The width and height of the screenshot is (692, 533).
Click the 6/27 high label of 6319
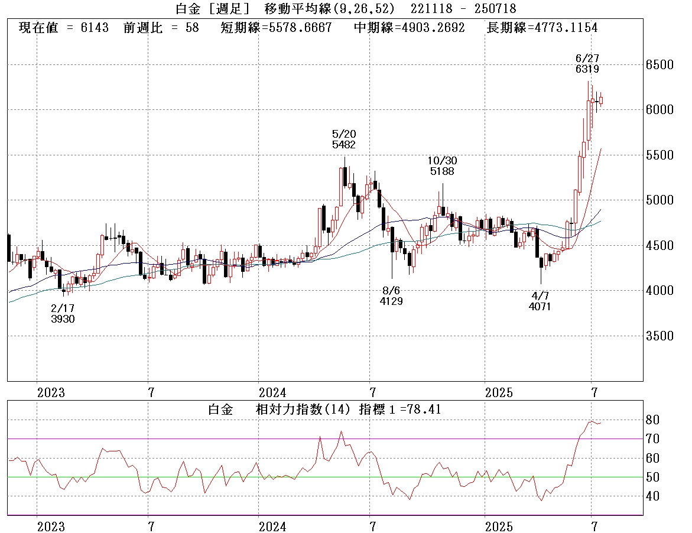(x=587, y=64)
